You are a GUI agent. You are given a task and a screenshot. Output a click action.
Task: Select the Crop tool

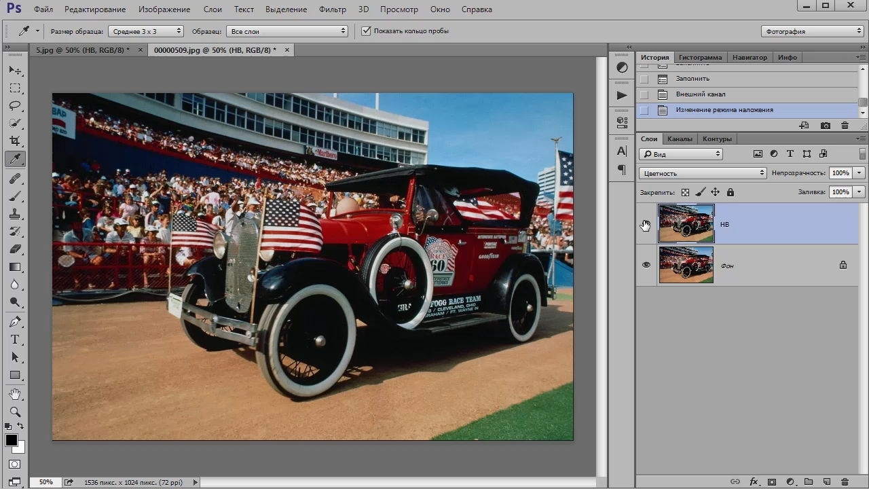point(15,141)
